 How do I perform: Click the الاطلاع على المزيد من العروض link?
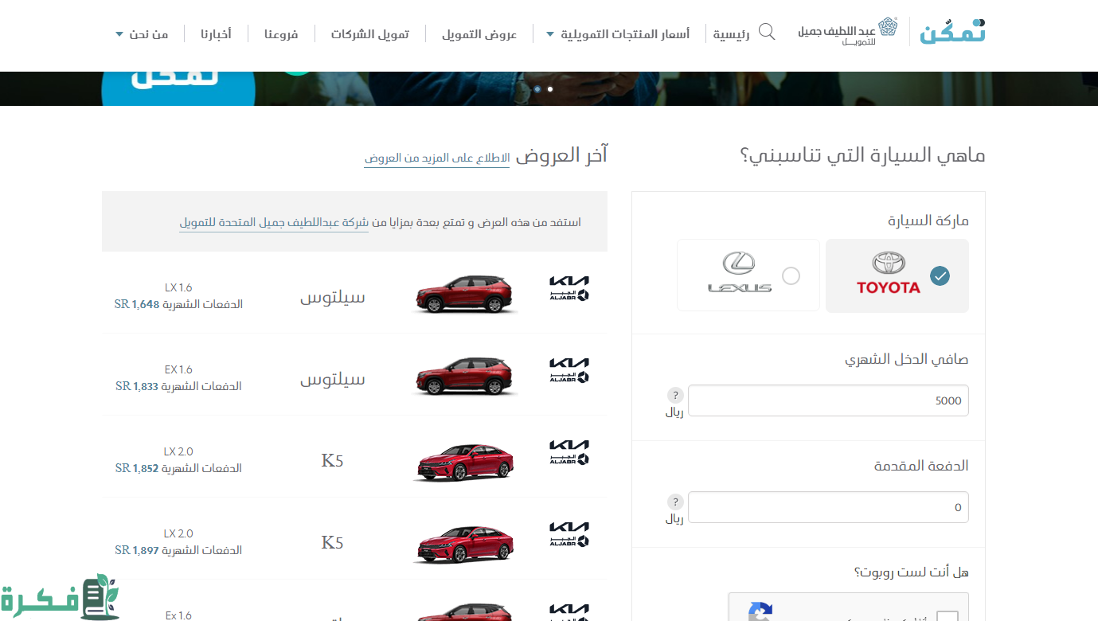[x=437, y=158]
